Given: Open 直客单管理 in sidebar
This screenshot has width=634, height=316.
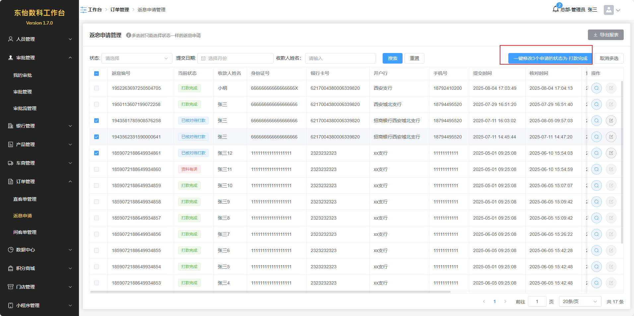Looking at the screenshot, I should tap(25, 199).
